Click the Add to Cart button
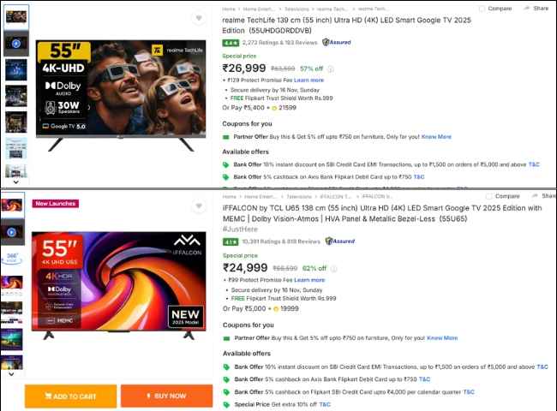Image resolution: width=557 pixels, height=411 pixels. (70, 396)
